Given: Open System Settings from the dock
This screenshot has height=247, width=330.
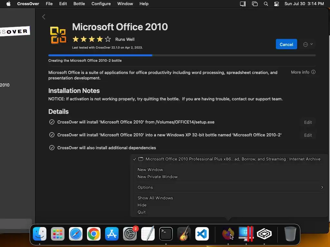Looking at the screenshot, I should coord(130,233).
